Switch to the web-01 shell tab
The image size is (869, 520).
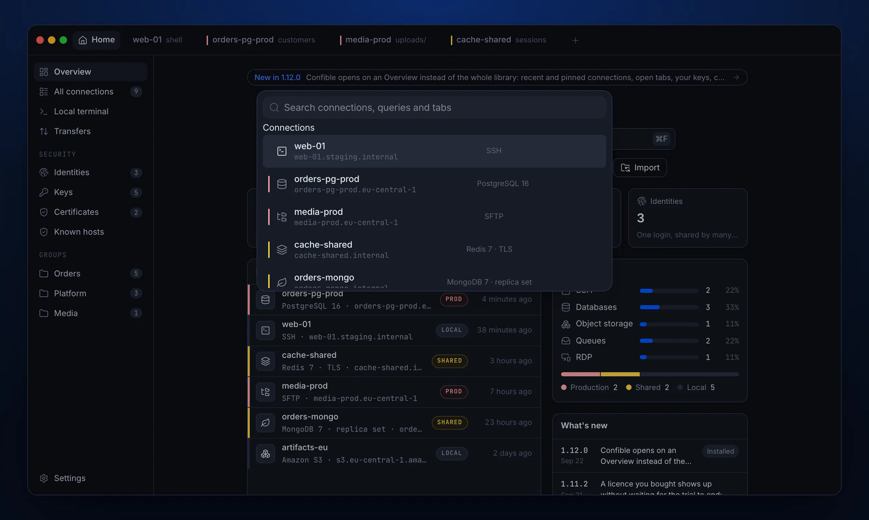[x=157, y=40]
